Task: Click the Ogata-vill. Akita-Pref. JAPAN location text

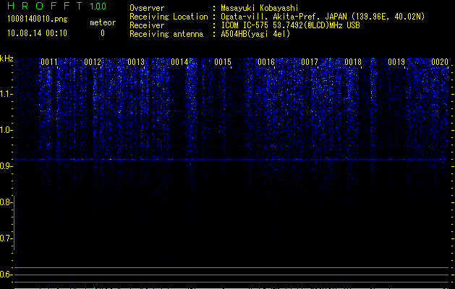Action: (323, 17)
